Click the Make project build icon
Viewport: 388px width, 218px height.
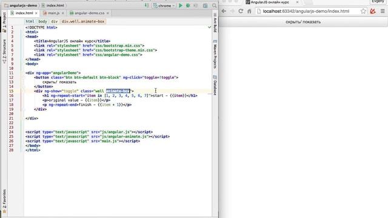click(x=147, y=5)
